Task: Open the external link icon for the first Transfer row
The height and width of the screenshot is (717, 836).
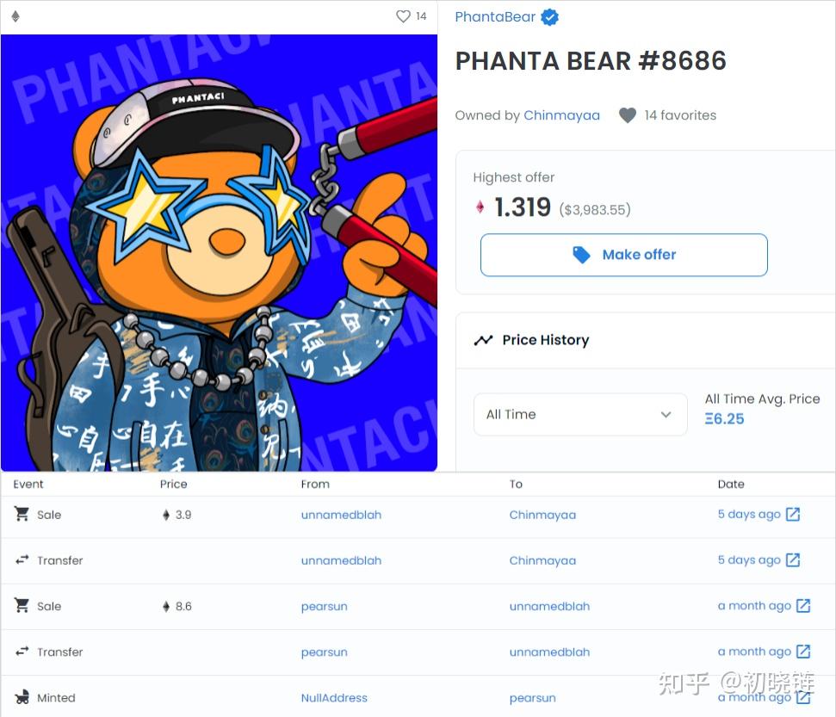Action: click(793, 560)
